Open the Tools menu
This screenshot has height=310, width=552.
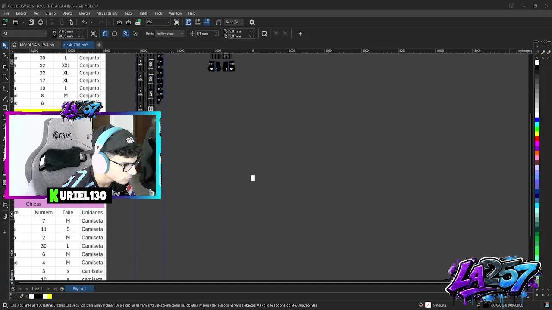point(158,13)
